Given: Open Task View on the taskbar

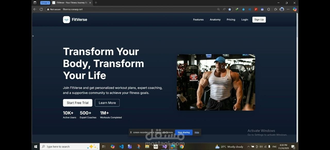Looking at the screenshot, I should [x=104, y=147].
